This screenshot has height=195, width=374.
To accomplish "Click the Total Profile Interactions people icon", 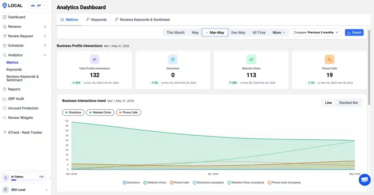I will point(95,60).
